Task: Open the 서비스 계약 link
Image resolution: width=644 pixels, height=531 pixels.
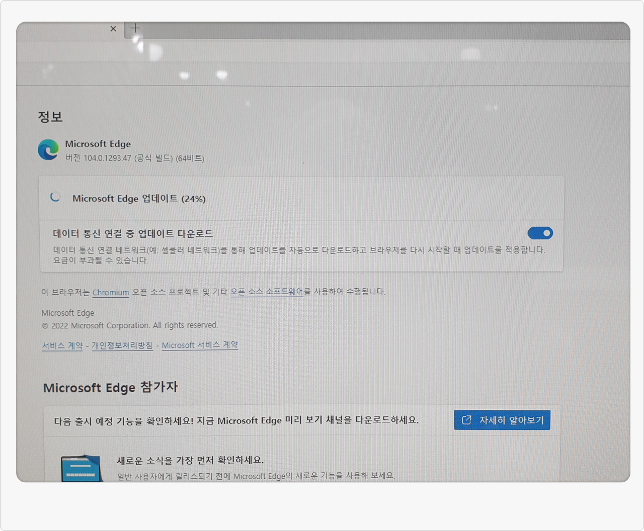Action: pos(62,346)
